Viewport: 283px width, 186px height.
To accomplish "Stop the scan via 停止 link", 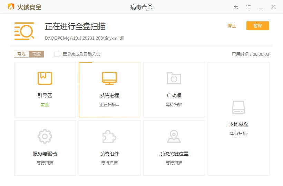I will coord(232,26).
